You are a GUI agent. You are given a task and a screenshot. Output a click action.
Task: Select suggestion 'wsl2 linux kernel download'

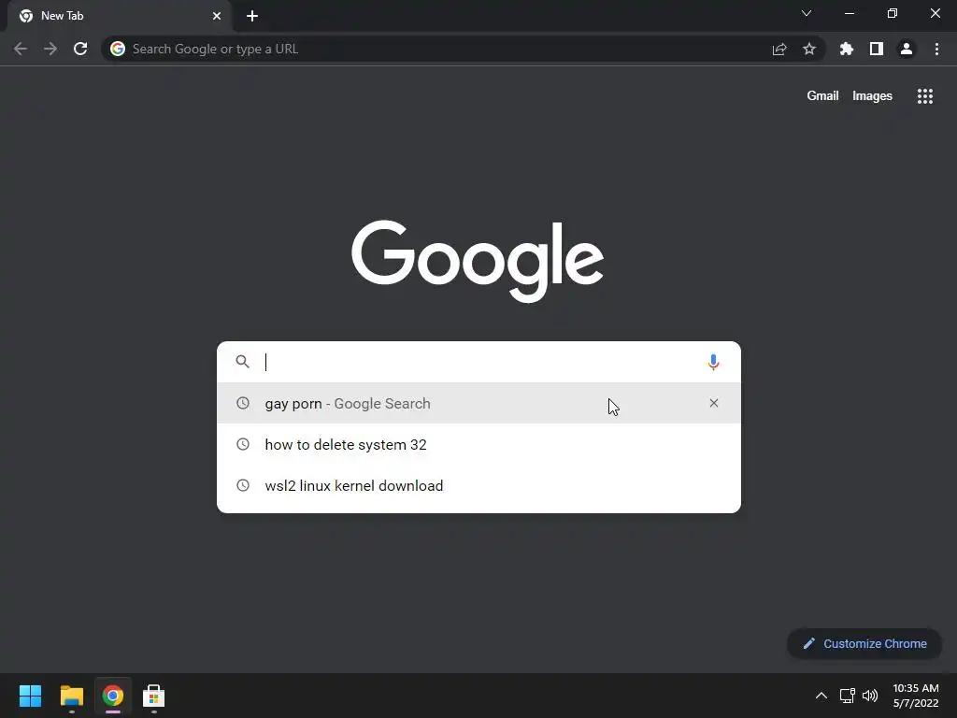(x=478, y=485)
